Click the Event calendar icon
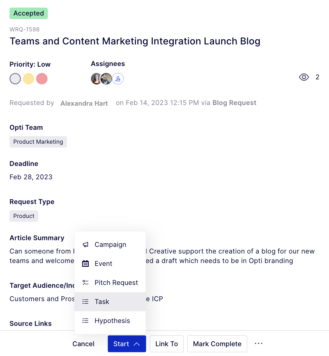329x356 pixels. [x=86, y=264]
